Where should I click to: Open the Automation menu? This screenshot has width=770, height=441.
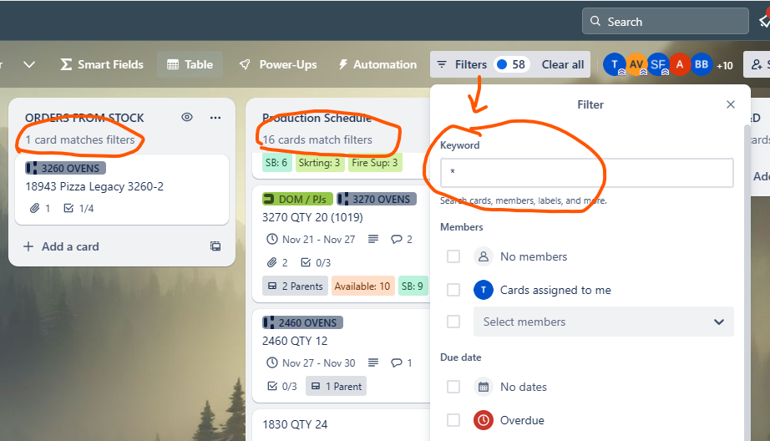tap(377, 64)
